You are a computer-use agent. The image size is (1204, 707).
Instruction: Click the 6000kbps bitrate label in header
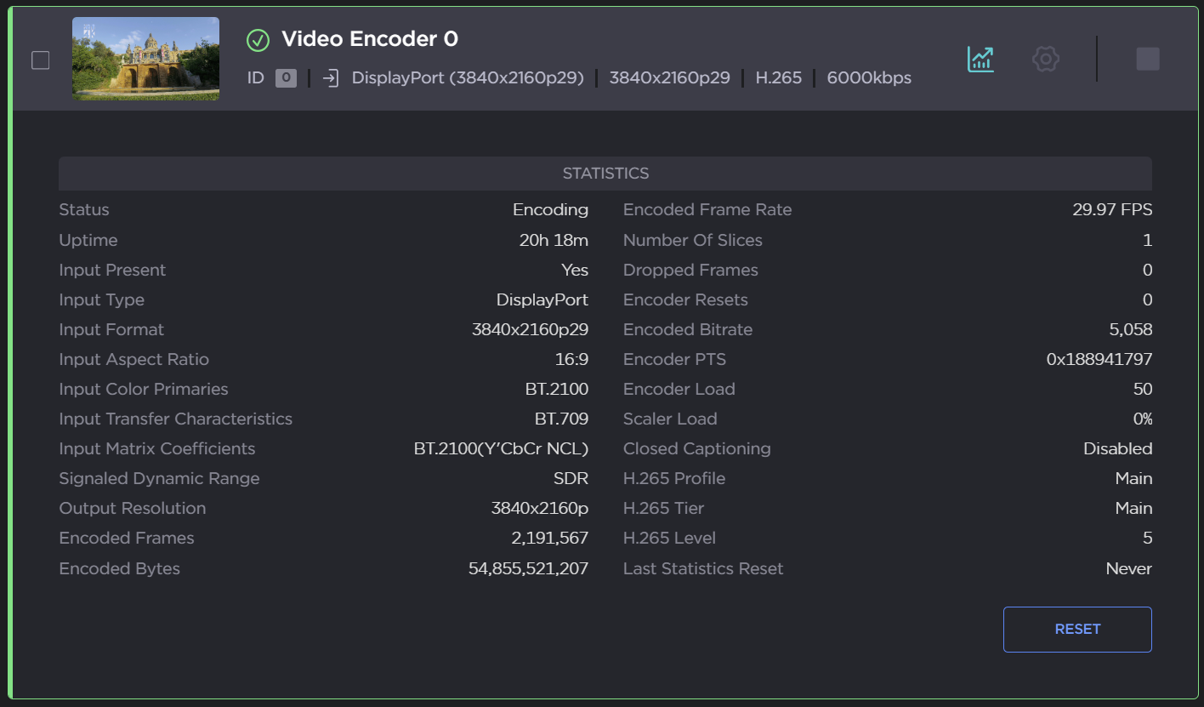[869, 78]
